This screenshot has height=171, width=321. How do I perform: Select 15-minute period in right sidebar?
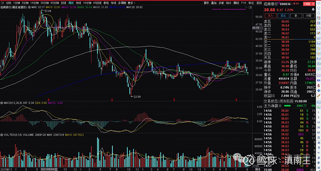[x=318, y=123]
